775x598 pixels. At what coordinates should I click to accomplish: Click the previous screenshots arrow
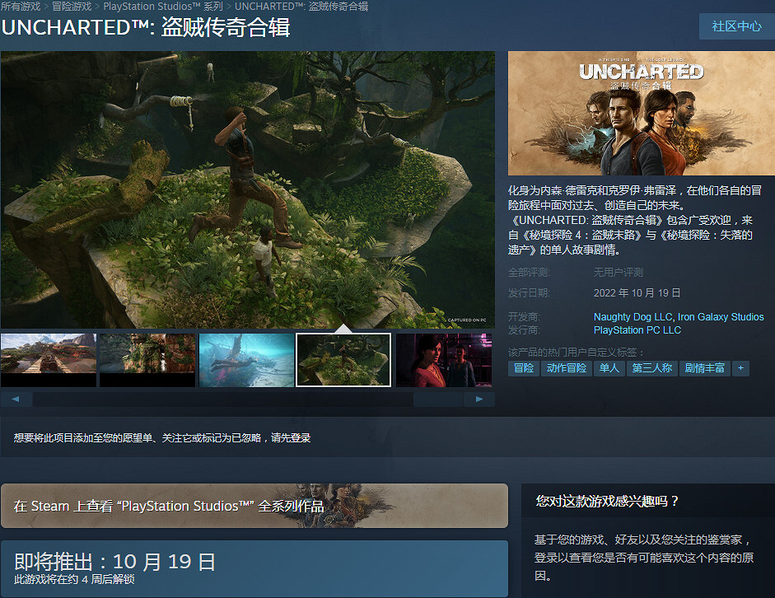tap(16, 398)
